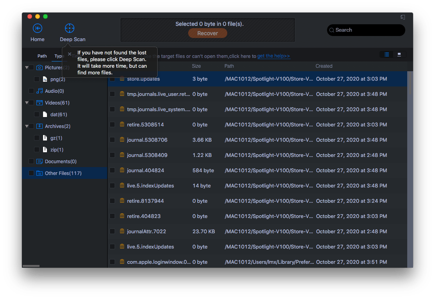Enable checkbox for retire.8137944 file
435x299 pixels.
pyautogui.click(x=112, y=201)
